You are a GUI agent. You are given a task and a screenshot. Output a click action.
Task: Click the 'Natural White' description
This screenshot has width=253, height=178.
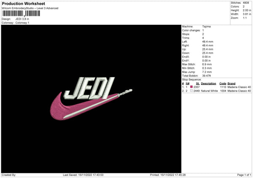pyautogui.click(x=209, y=91)
